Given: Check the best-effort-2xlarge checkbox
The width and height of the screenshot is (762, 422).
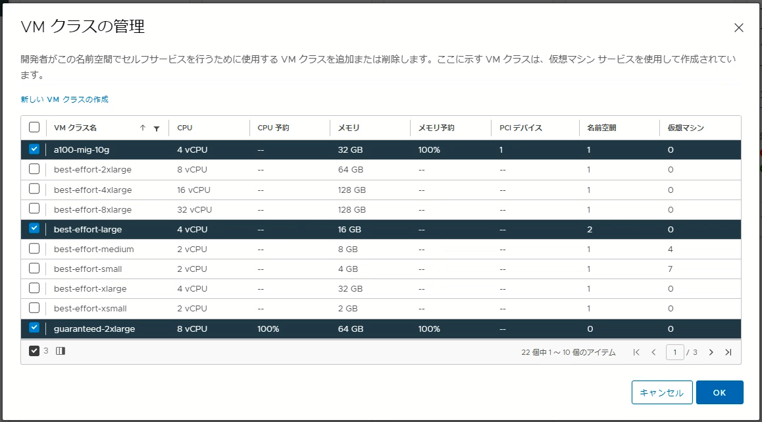Looking at the screenshot, I should [34, 169].
